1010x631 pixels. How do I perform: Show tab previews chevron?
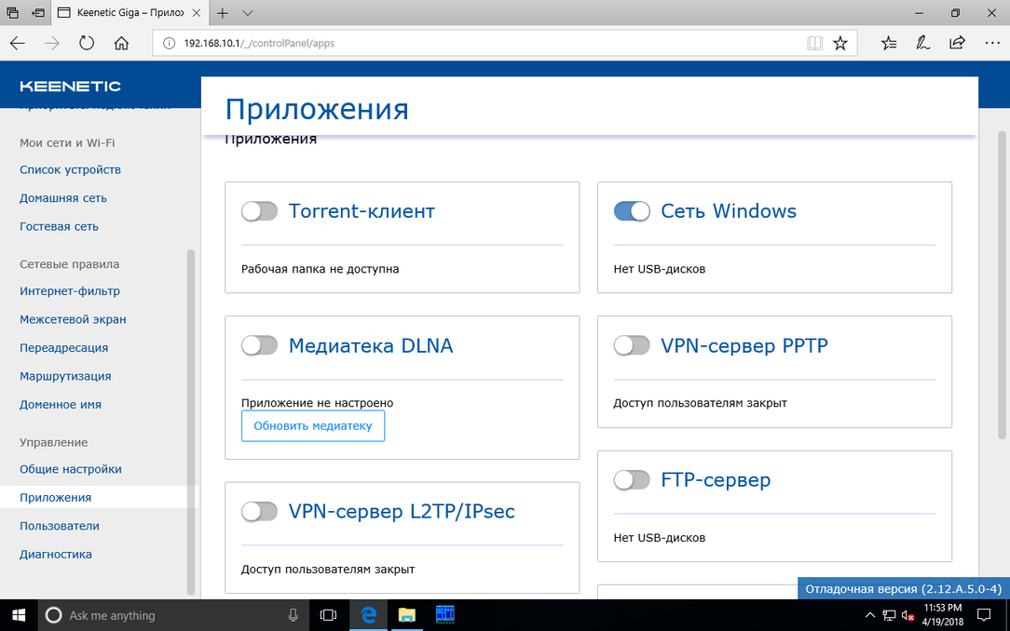pos(247,13)
